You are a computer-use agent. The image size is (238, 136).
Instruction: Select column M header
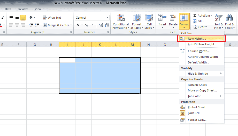point(132,45)
